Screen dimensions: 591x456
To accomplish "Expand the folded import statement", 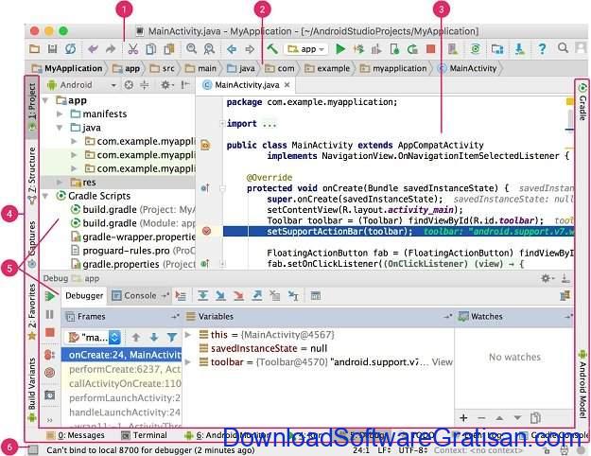I will pos(222,123).
